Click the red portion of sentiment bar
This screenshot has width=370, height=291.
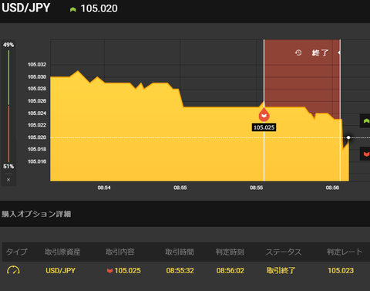pyautogui.click(x=8, y=134)
